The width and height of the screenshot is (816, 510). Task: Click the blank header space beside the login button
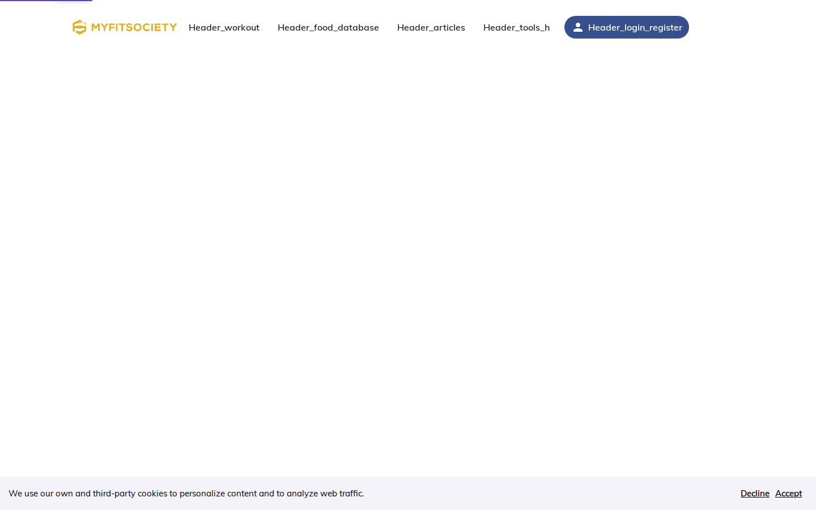[748, 27]
